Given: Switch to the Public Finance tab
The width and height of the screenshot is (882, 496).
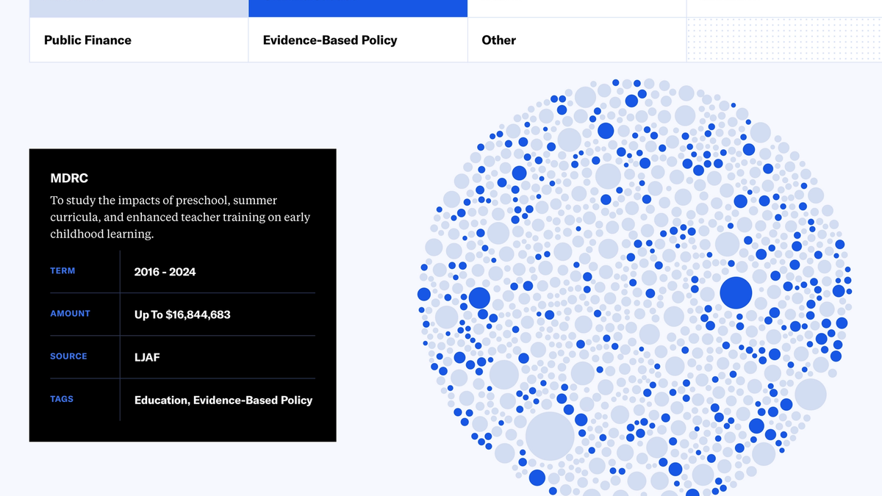Looking at the screenshot, I should pos(139,40).
